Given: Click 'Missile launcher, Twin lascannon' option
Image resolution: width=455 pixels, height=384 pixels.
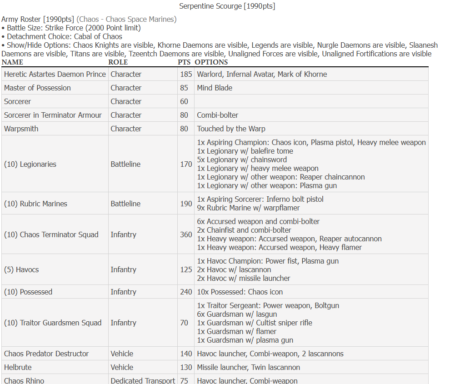Looking at the screenshot, I should pos(248,368).
